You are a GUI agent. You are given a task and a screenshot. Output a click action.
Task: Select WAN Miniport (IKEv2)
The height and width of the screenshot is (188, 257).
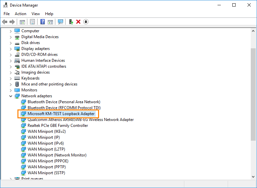coord(46,131)
